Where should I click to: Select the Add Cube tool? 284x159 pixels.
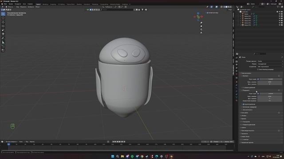point(3,46)
